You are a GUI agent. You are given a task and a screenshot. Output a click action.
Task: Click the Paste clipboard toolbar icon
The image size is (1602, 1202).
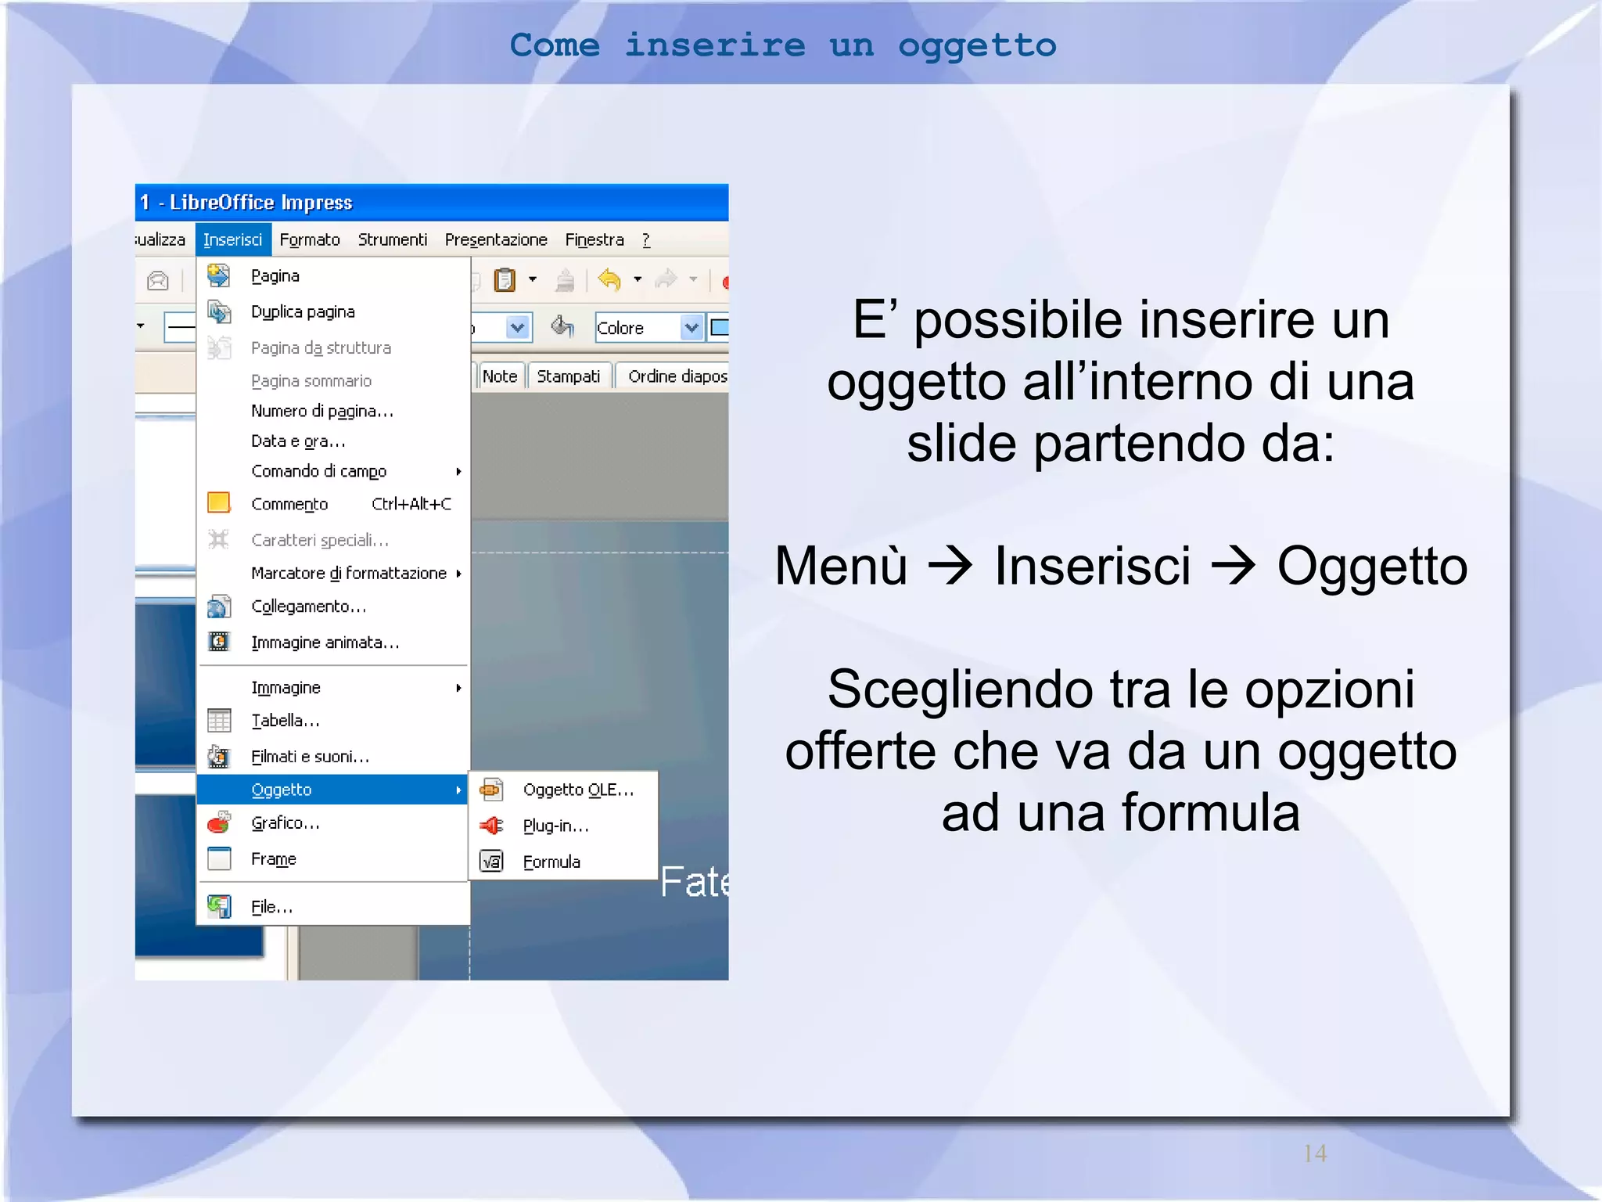tap(505, 279)
